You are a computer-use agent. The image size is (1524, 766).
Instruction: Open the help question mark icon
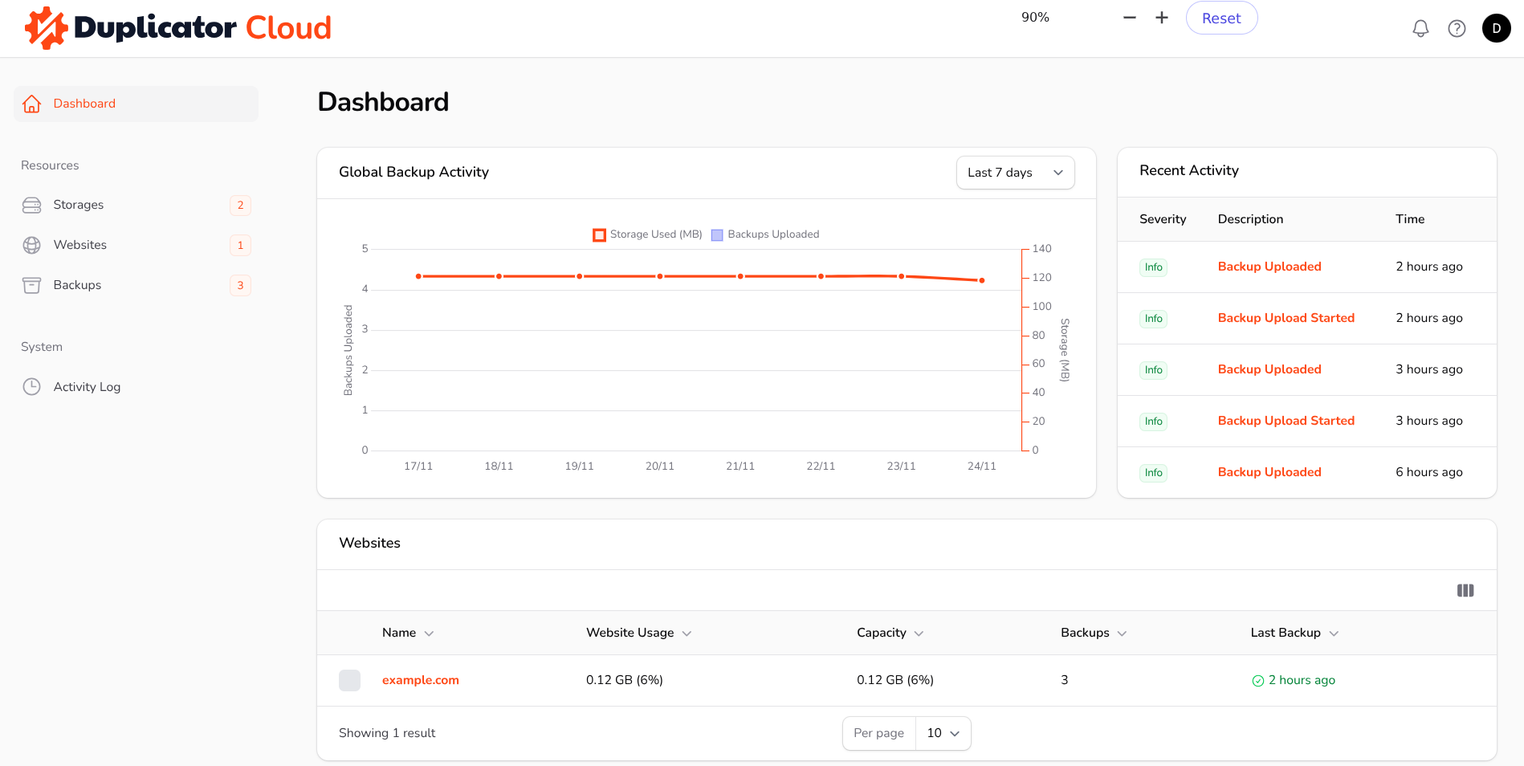click(x=1457, y=29)
